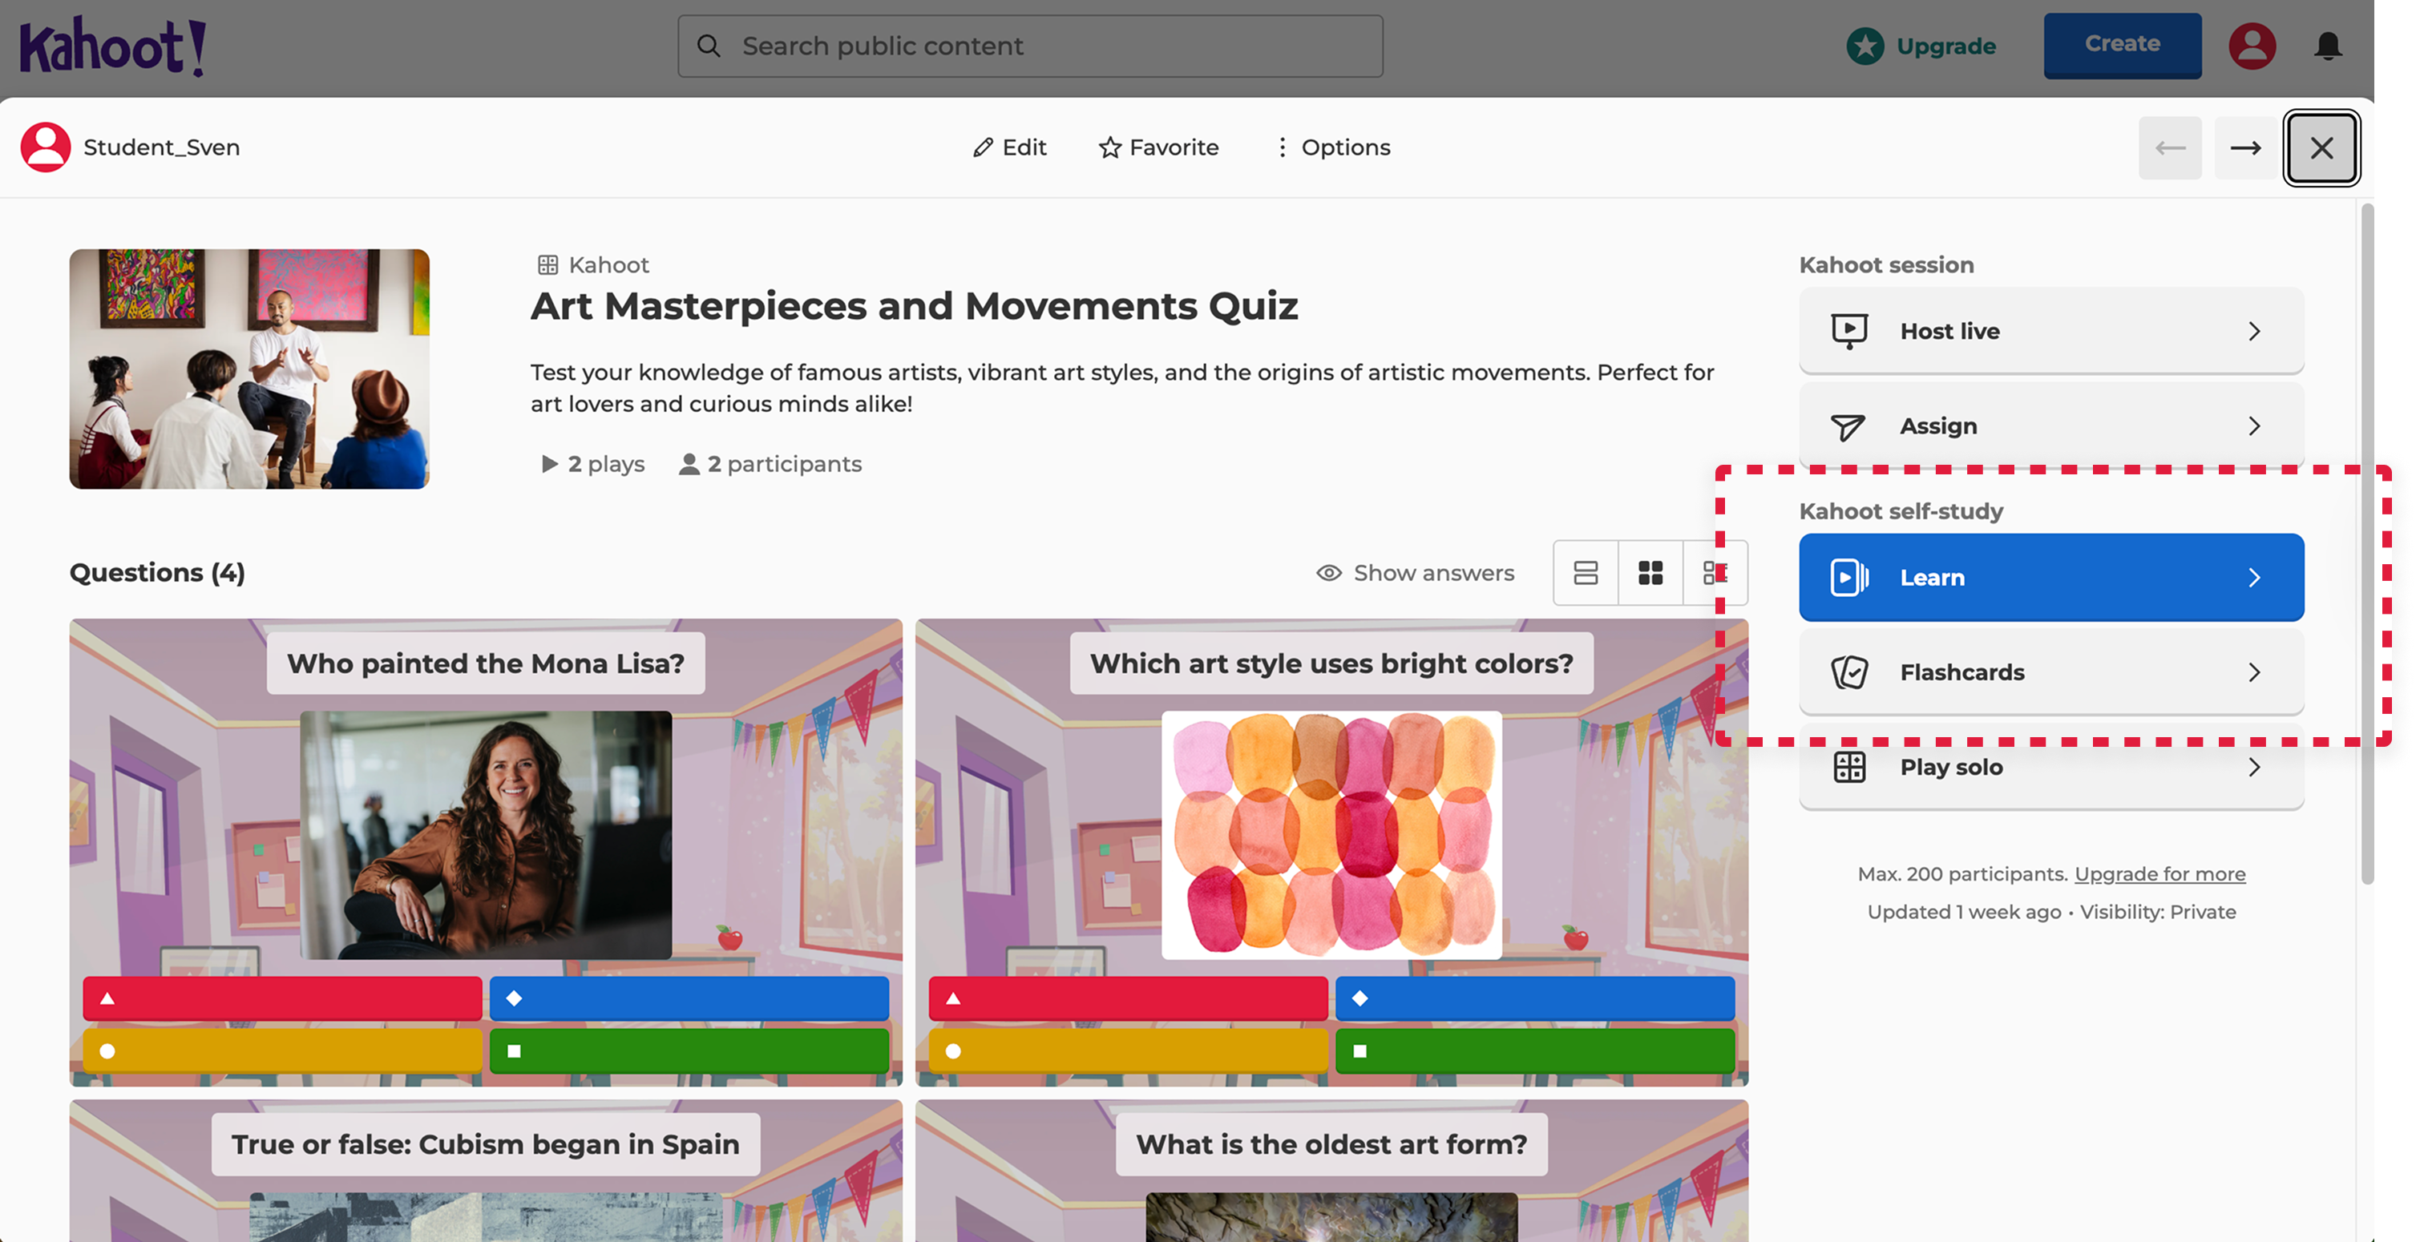
Task: Open the Upgrade for more link
Action: (x=2160, y=873)
